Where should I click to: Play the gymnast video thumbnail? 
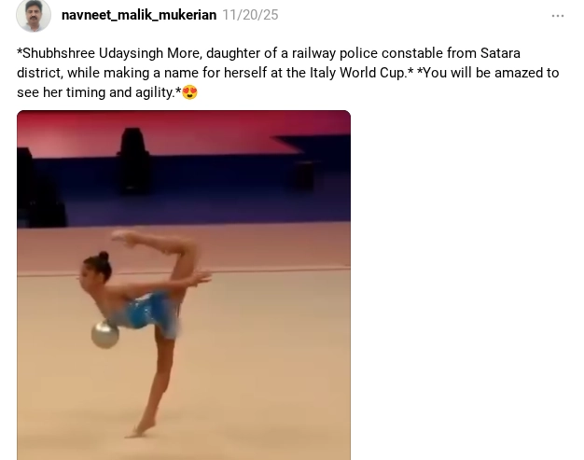point(184,285)
